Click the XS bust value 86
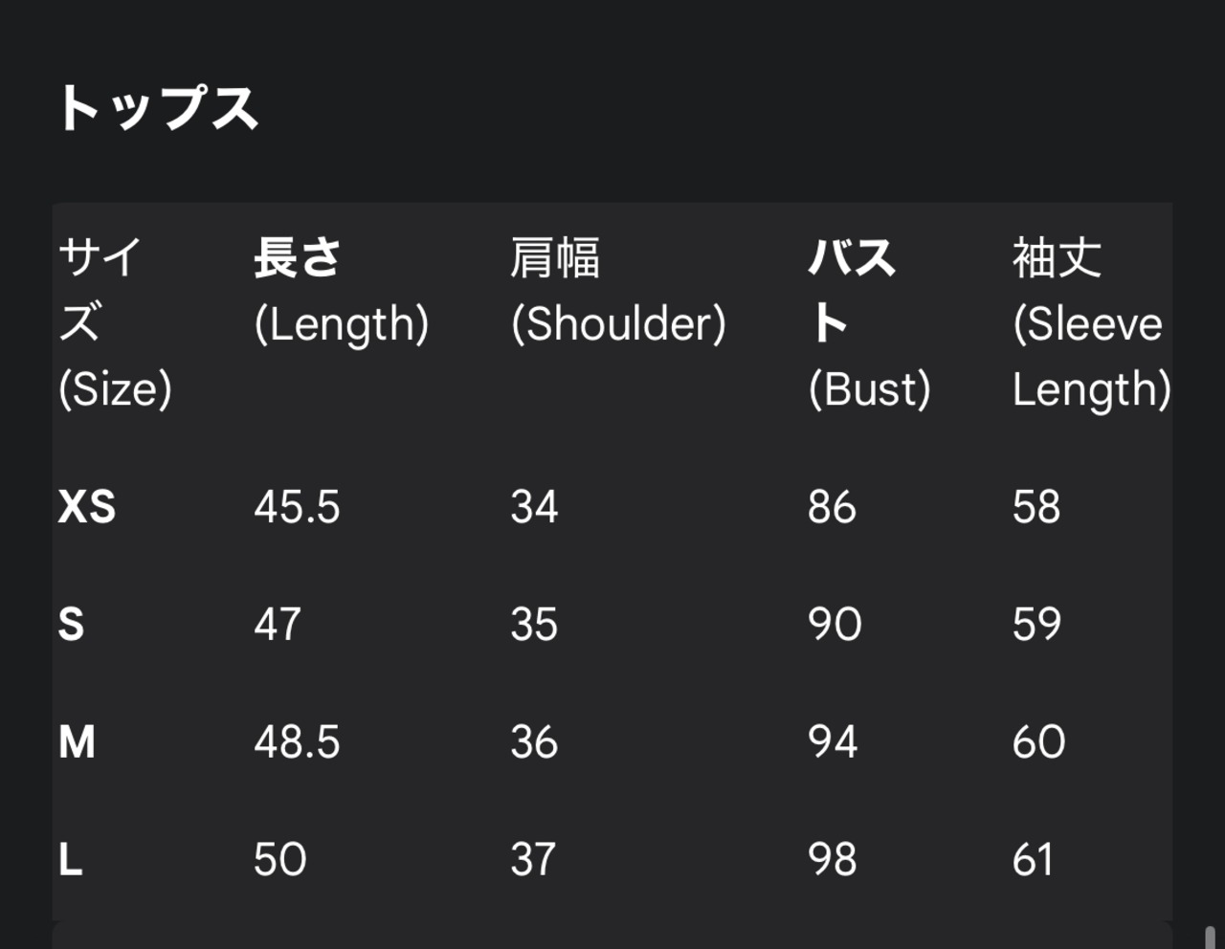The width and height of the screenshot is (1225, 949). tap(832, 507)
